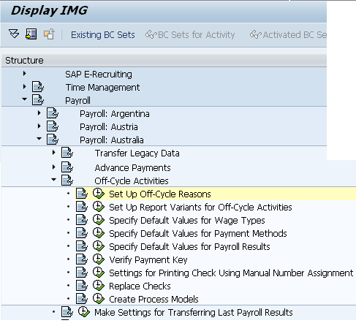Collapse the Off-Cycle Activities node
This screenshot has height=323, width=356.
53,180
